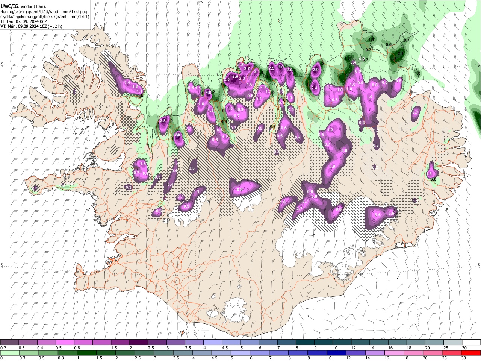Click the 3–3.5 grayish rain scale swatch
Viewport: 481px width, 361px height.
point(163,353)
